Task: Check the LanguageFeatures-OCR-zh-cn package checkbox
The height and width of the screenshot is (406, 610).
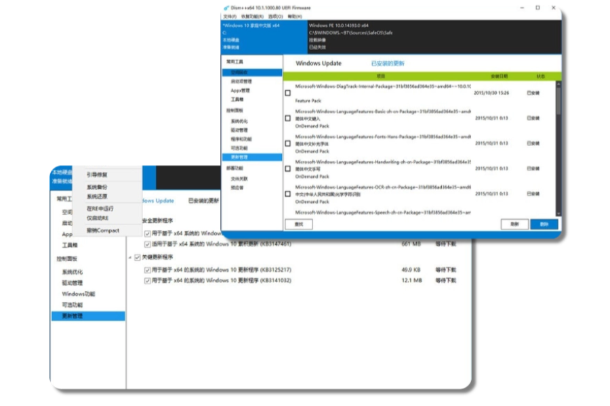Action: tap(288, 194)
